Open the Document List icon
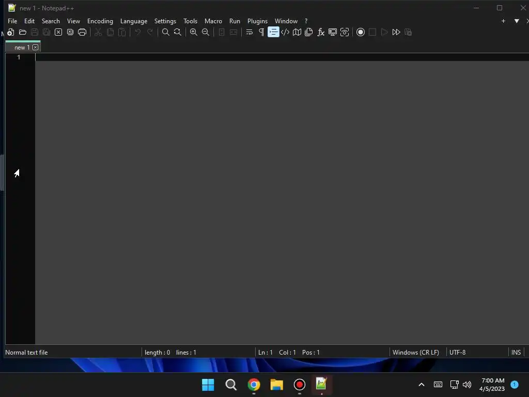 coord(309,32)
